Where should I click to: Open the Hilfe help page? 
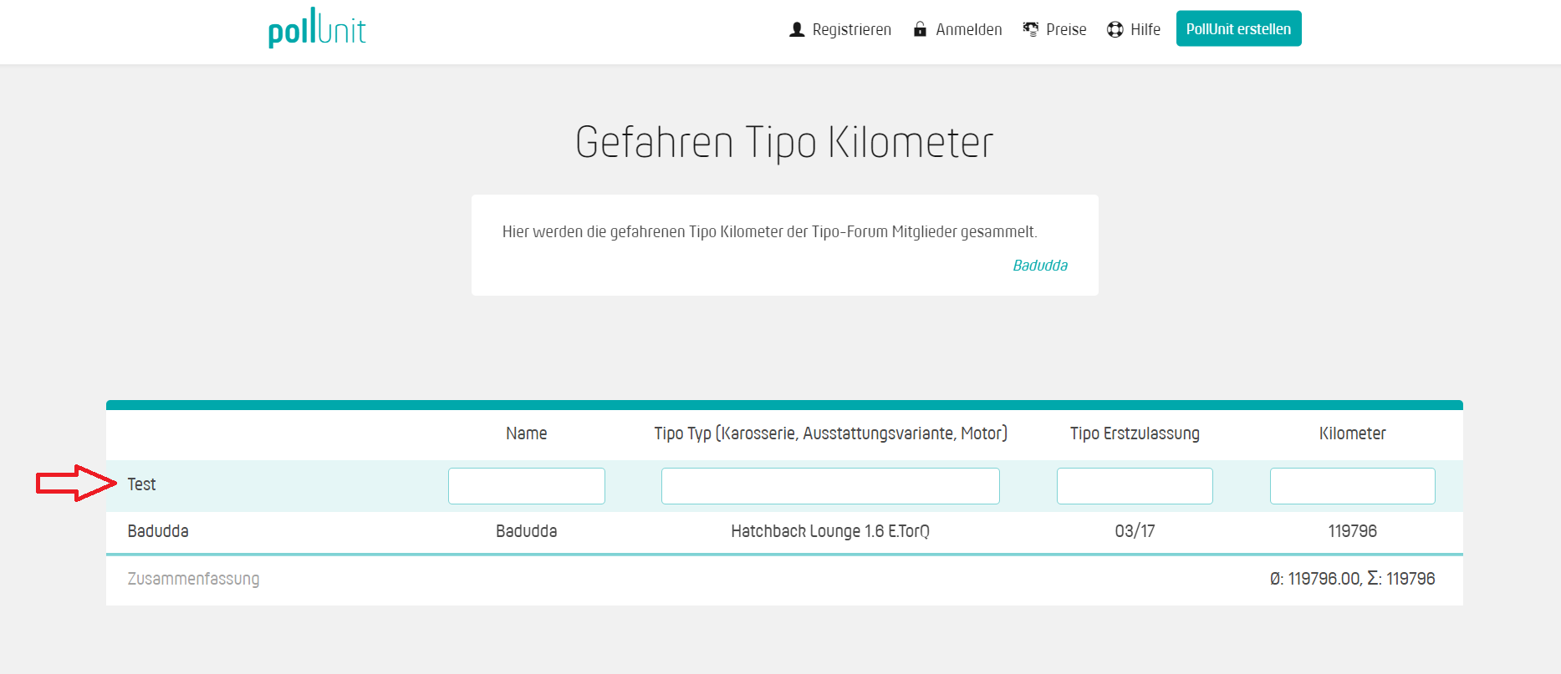pyautogui.click(x=1145, y=30)
